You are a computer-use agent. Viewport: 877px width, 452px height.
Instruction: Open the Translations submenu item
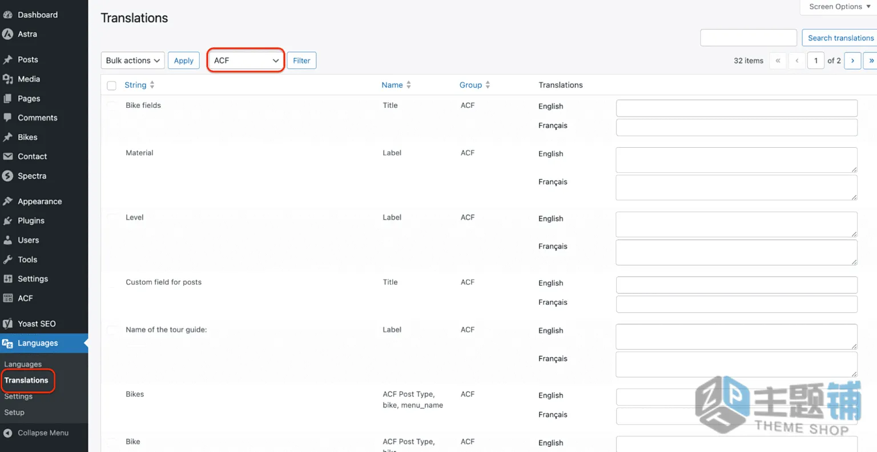pos(26,380)
